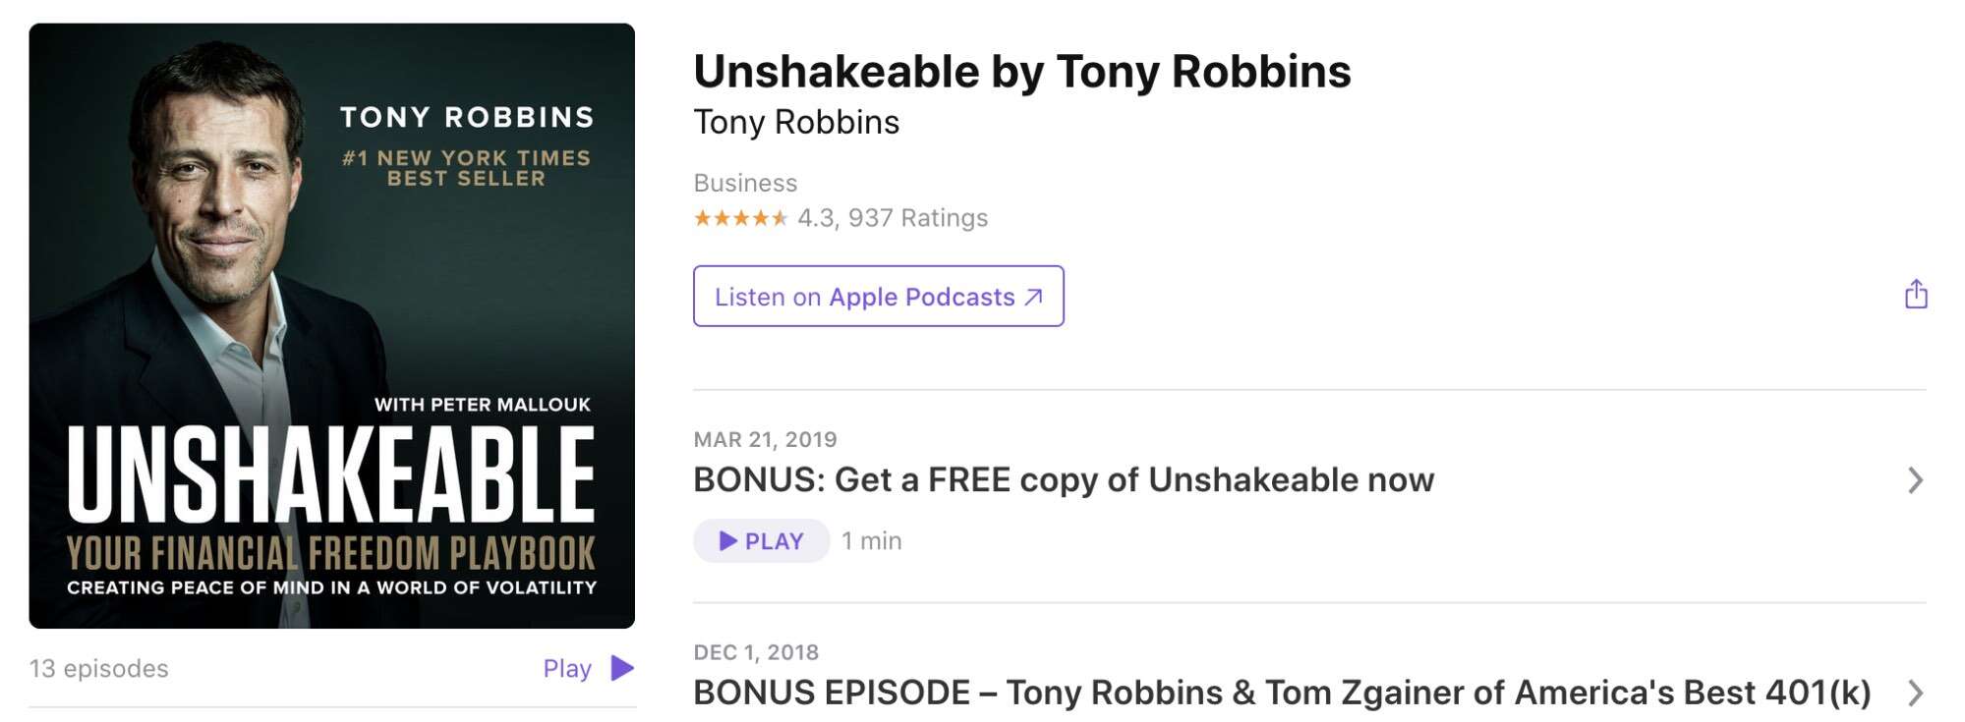The image size is (1965, 722).
Task: Click the play icon inside the PLAY pill button
Action: (x=728, y=540)
